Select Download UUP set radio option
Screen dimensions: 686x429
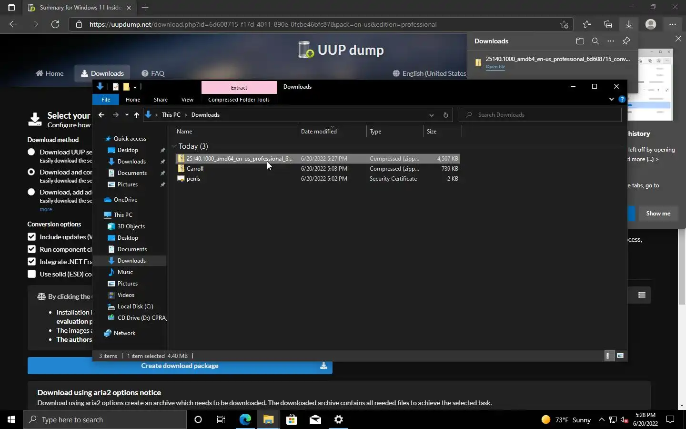[31, 152]
